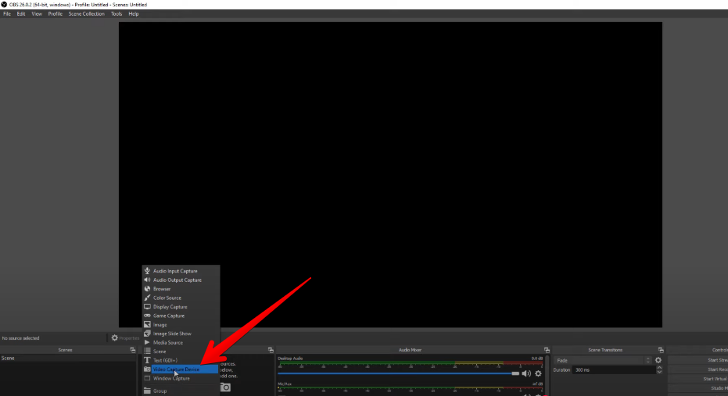This screenshot has width=728, height=396.
Task: Mute Desktop Audio with the speaker icon
Action: [x=526, y=373]
